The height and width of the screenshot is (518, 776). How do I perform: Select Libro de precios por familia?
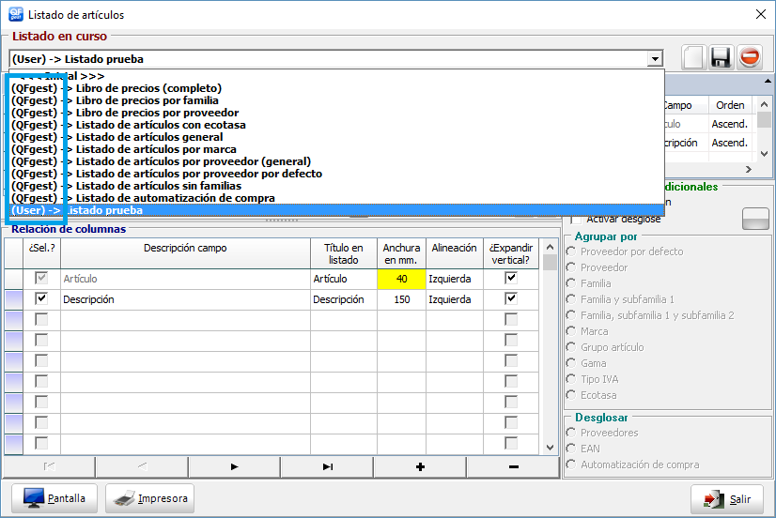click(336, 100)
